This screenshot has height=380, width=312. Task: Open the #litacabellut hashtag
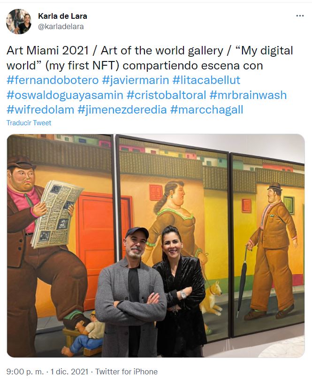tap(206, 80)
